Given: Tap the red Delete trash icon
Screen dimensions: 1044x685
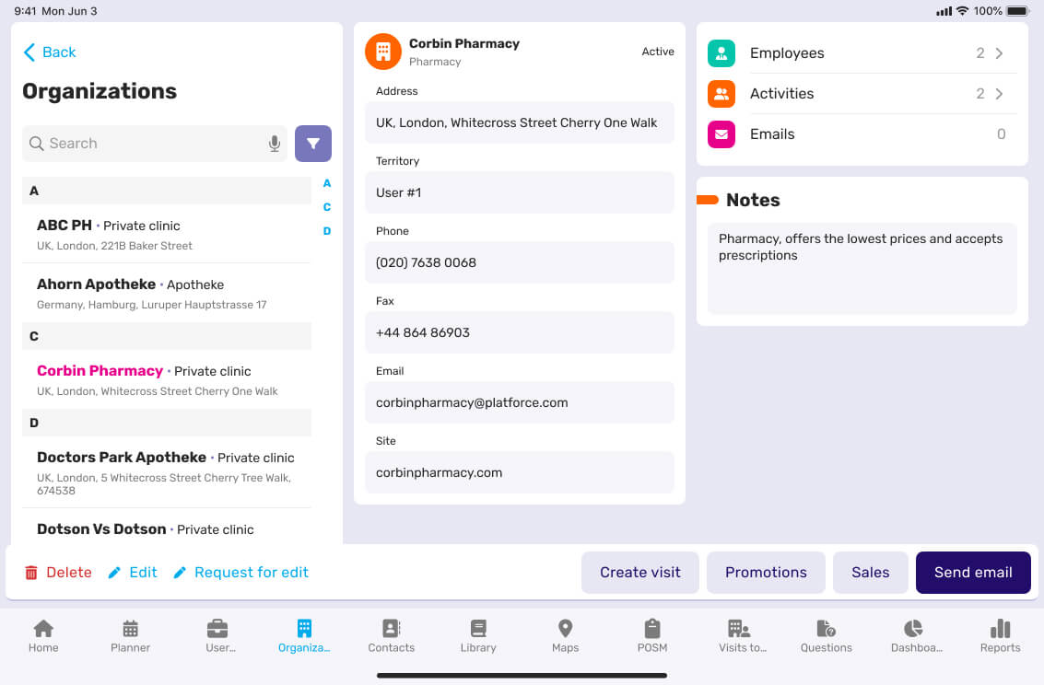Looking at the screenshot, I should (31, 573).
